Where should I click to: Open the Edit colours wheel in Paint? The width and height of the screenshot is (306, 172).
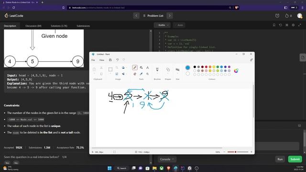click(x=236, y=71)
